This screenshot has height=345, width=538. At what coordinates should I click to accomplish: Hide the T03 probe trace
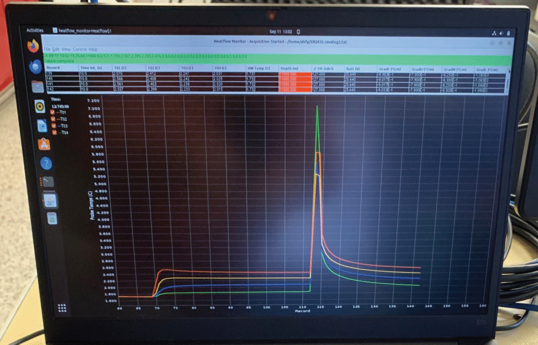[53, 126]
